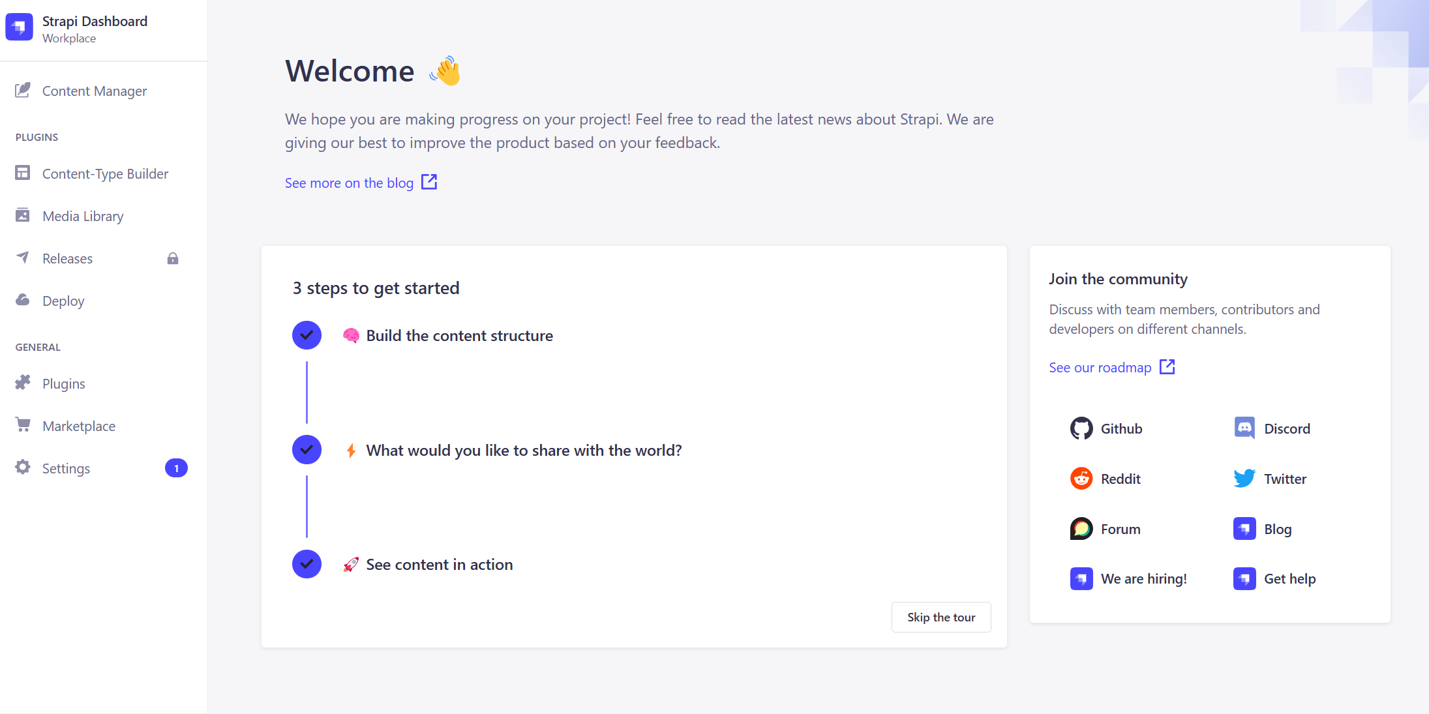Click the Strapi logo in sidebar header
Screen dimensions: 1429x714
pos(19,27)
